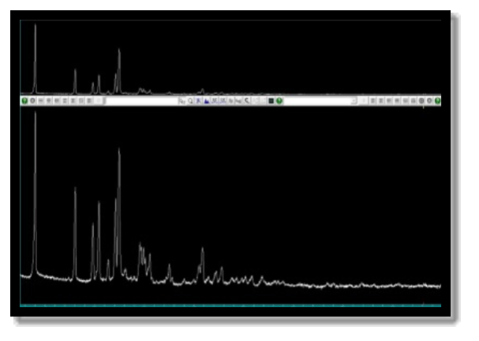Click the teal horizontal bar beneath the lower plot
This screenshot has height=341, width=479.
coord(230,305)
